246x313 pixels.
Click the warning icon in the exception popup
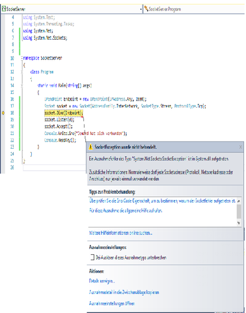pos(90,147)
